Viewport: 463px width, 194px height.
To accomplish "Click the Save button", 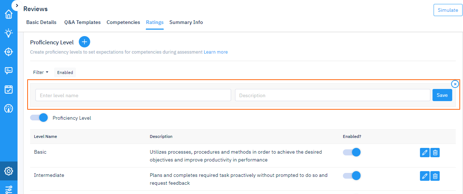I will (442, 95).
